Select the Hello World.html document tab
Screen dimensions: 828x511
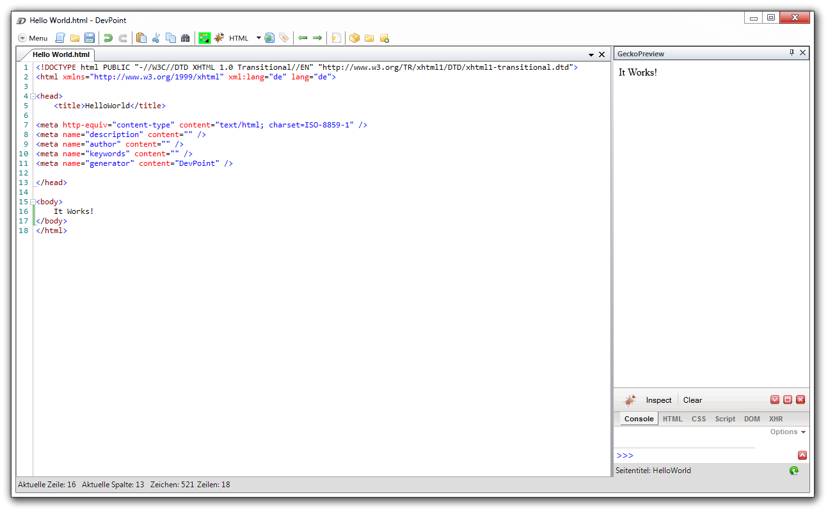click(61, 54)
